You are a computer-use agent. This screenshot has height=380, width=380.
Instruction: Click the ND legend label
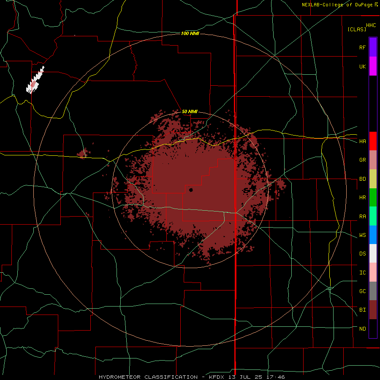pos(362,329)
